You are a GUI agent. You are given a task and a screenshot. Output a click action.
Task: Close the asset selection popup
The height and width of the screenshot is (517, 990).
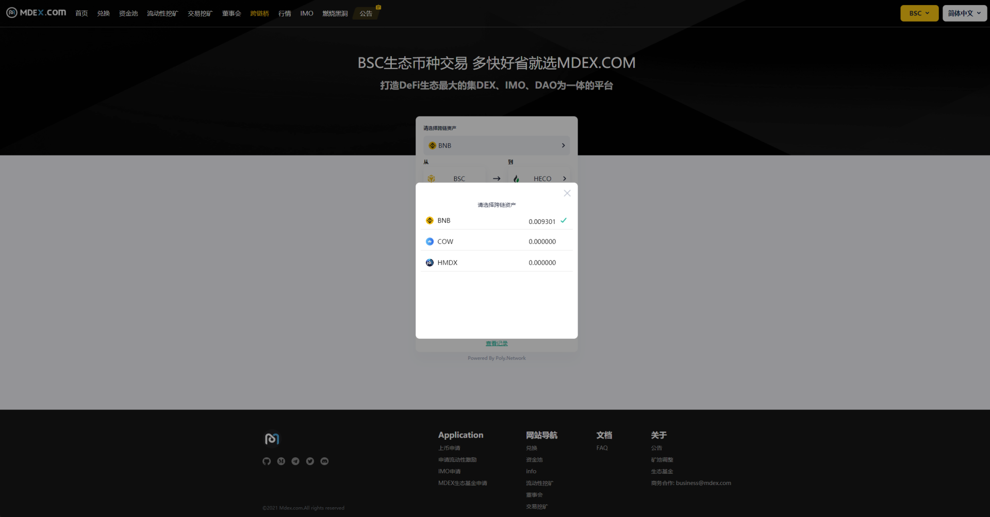567,193
